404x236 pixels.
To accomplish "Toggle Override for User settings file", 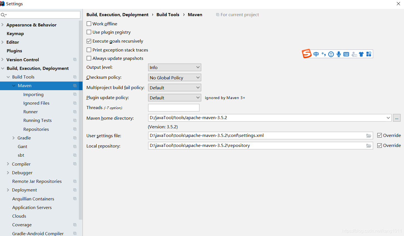I will click(380, 135).
